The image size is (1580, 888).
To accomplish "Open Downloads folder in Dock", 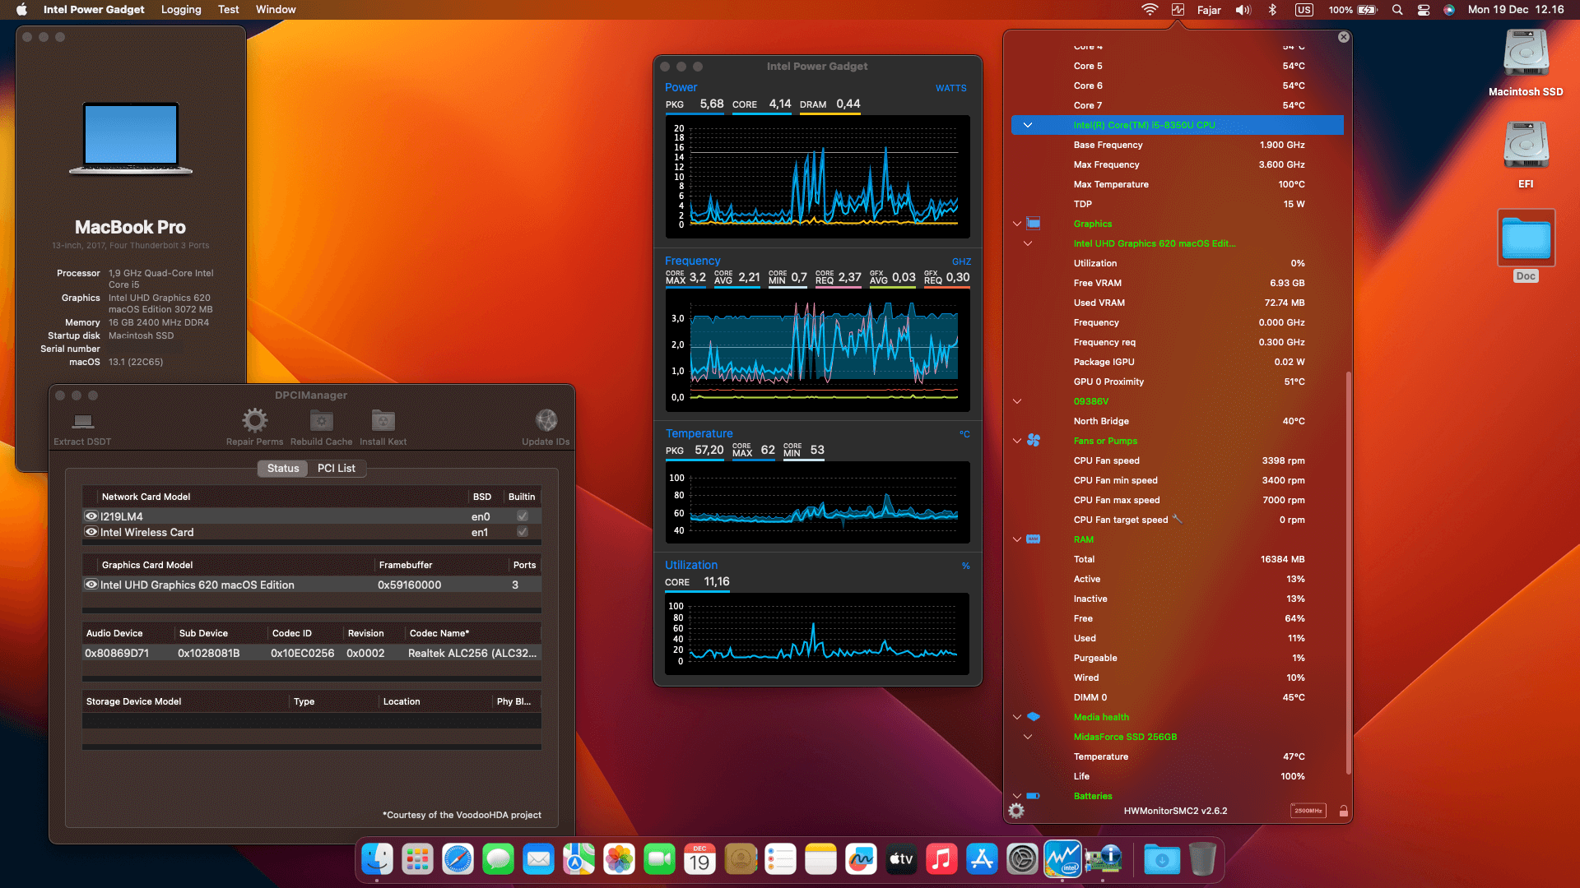I will coord(1162,859).
